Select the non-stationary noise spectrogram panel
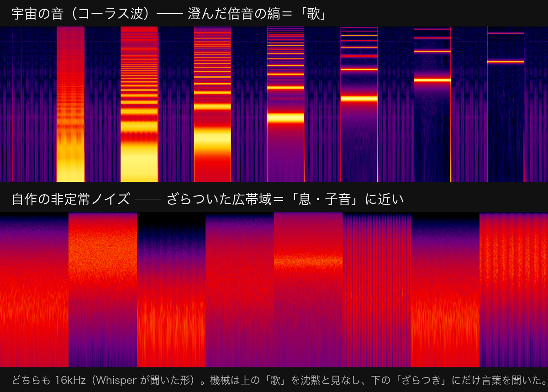This screenshot has width=548, height=392. point(274,290)
